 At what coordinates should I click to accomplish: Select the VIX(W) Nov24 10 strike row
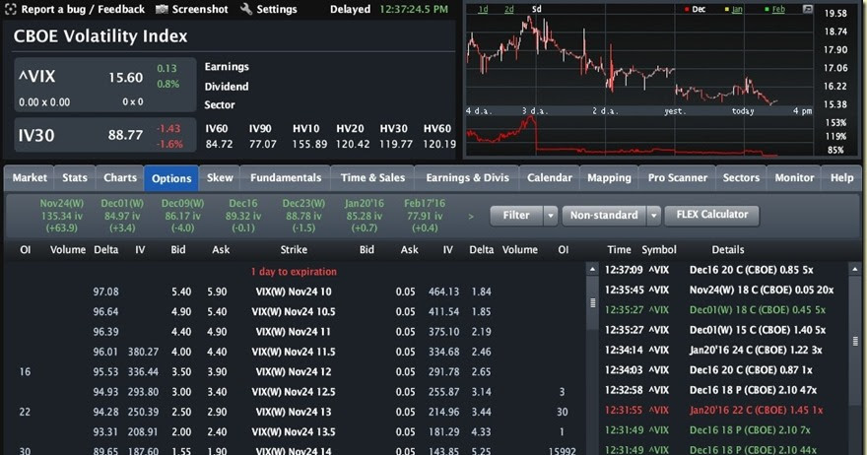point(294,292)
